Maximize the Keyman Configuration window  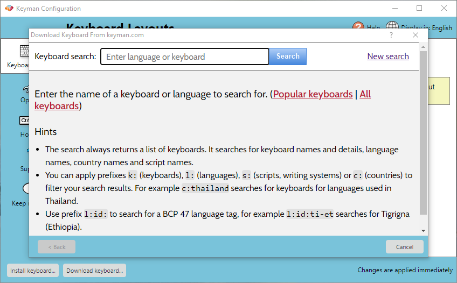(x=419, y=8)
